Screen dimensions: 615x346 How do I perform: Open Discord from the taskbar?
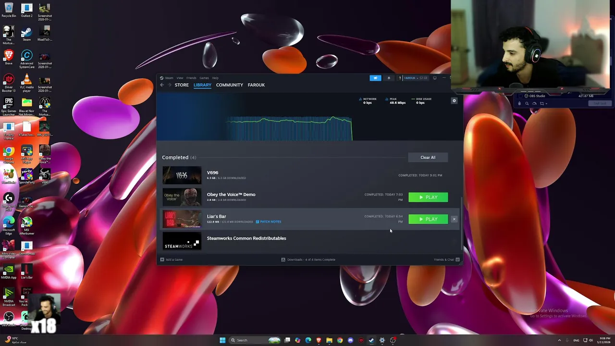pyautogui.click(x=350, y=340)
